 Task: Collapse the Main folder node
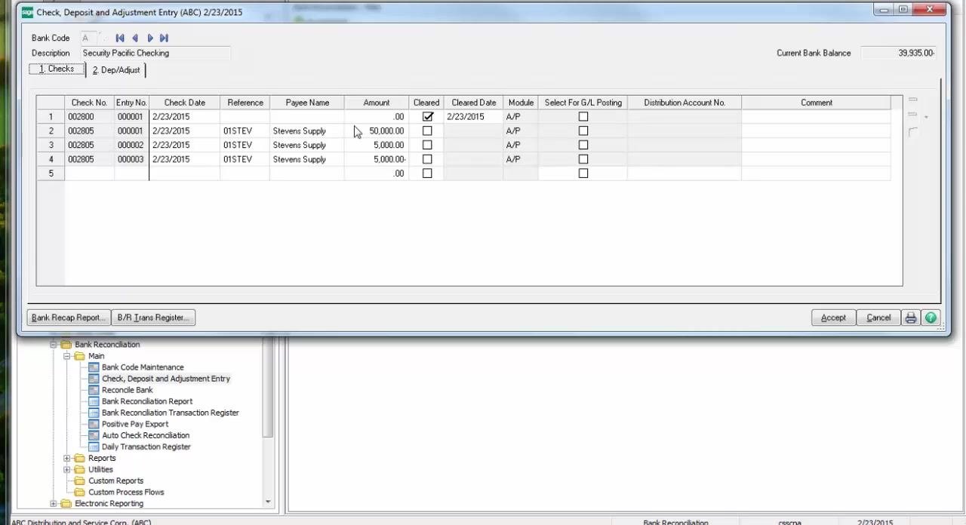tap(67, 356)
